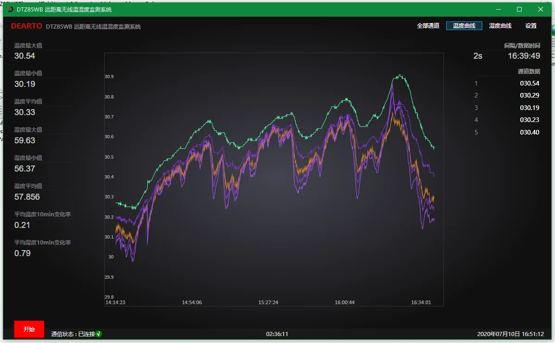Close the DTZ85WB application window
The height and width of the screenshot is (343, 555).
tap(540, 9)
